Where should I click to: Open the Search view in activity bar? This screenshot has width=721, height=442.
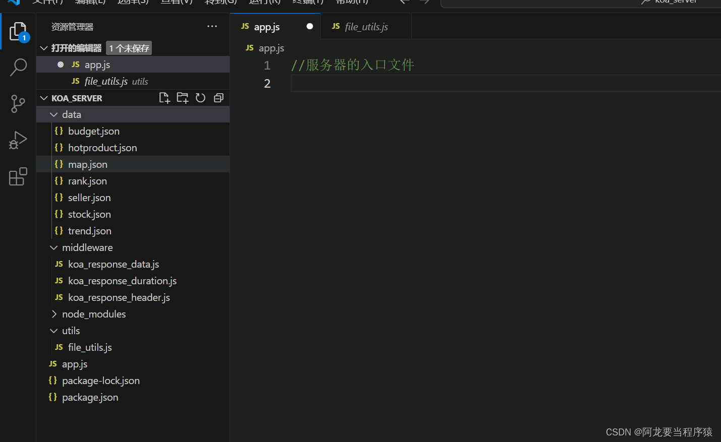[x=18, y=67]
